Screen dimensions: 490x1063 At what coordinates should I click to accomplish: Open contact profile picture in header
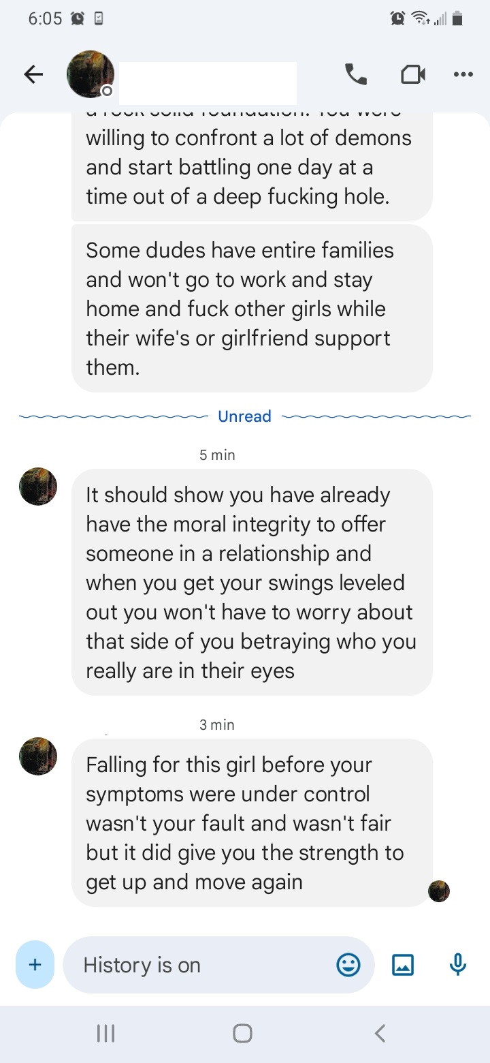pyautogui.click(x=91, y=74)
